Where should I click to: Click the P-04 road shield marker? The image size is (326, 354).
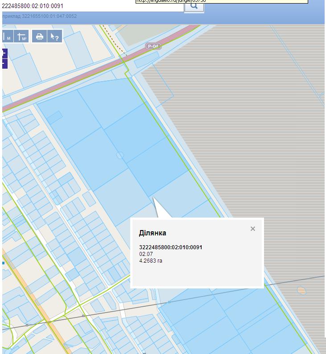pyautogui.click(x=153, y=46)
